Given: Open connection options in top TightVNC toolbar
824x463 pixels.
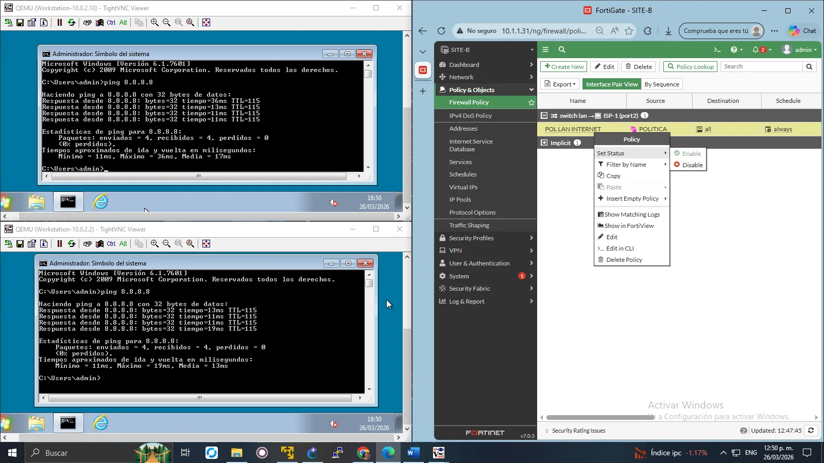Looking at the screenshot, I should [32, 23].
